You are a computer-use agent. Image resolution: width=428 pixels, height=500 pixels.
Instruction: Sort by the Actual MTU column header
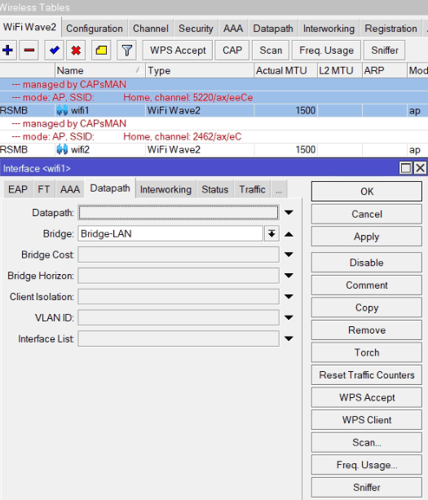click(x=286, y=70)
